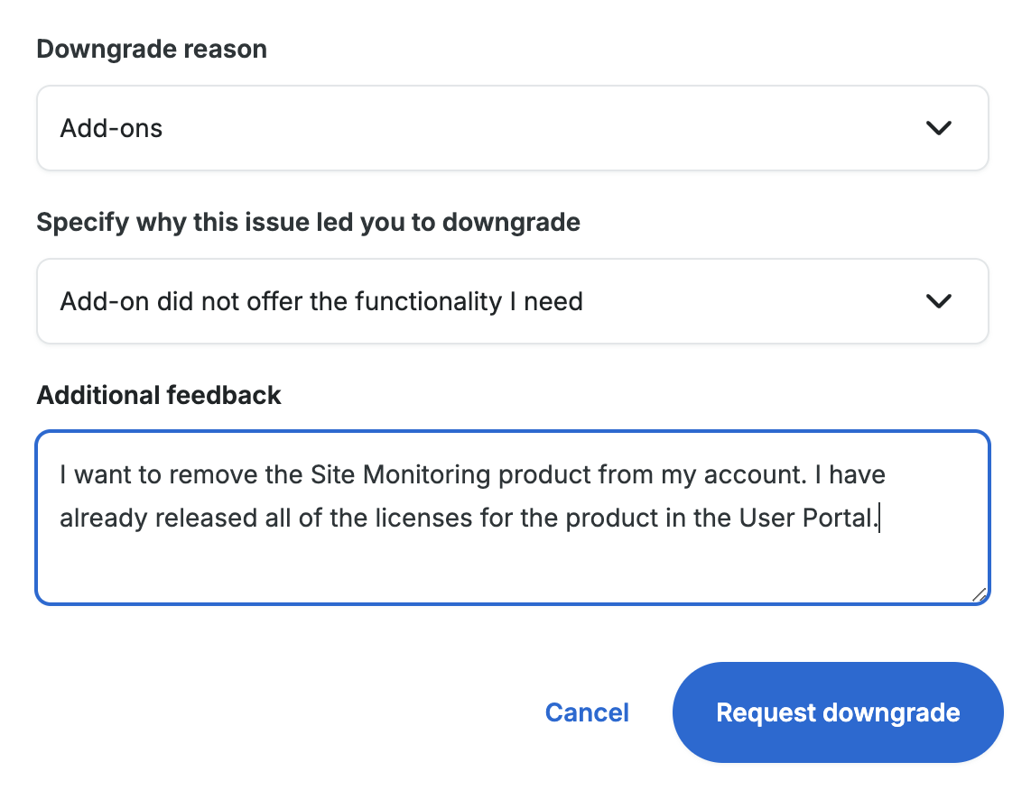Place cursor after 'User Portal.' in feedback
1031x799 pixels.
tap(878, 519)
